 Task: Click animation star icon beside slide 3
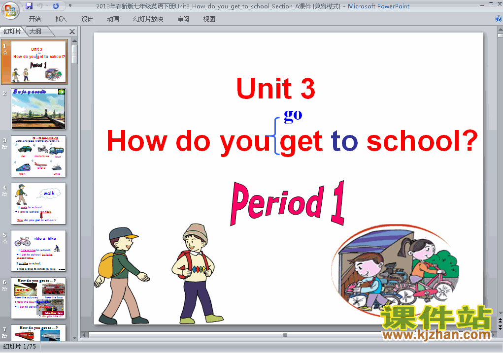point(4,147)
